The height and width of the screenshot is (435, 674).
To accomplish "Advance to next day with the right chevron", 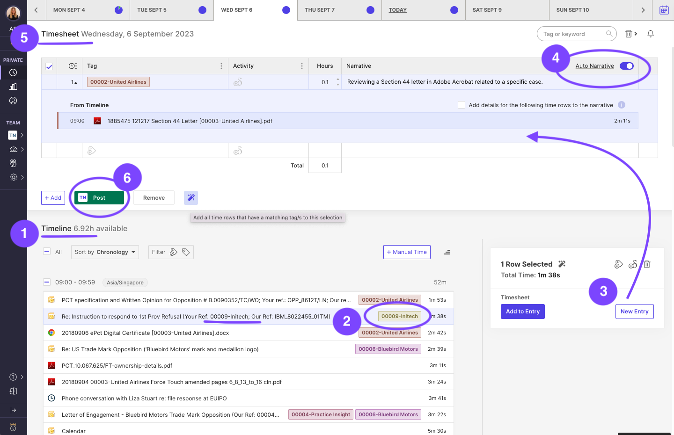I will point(643,10).
